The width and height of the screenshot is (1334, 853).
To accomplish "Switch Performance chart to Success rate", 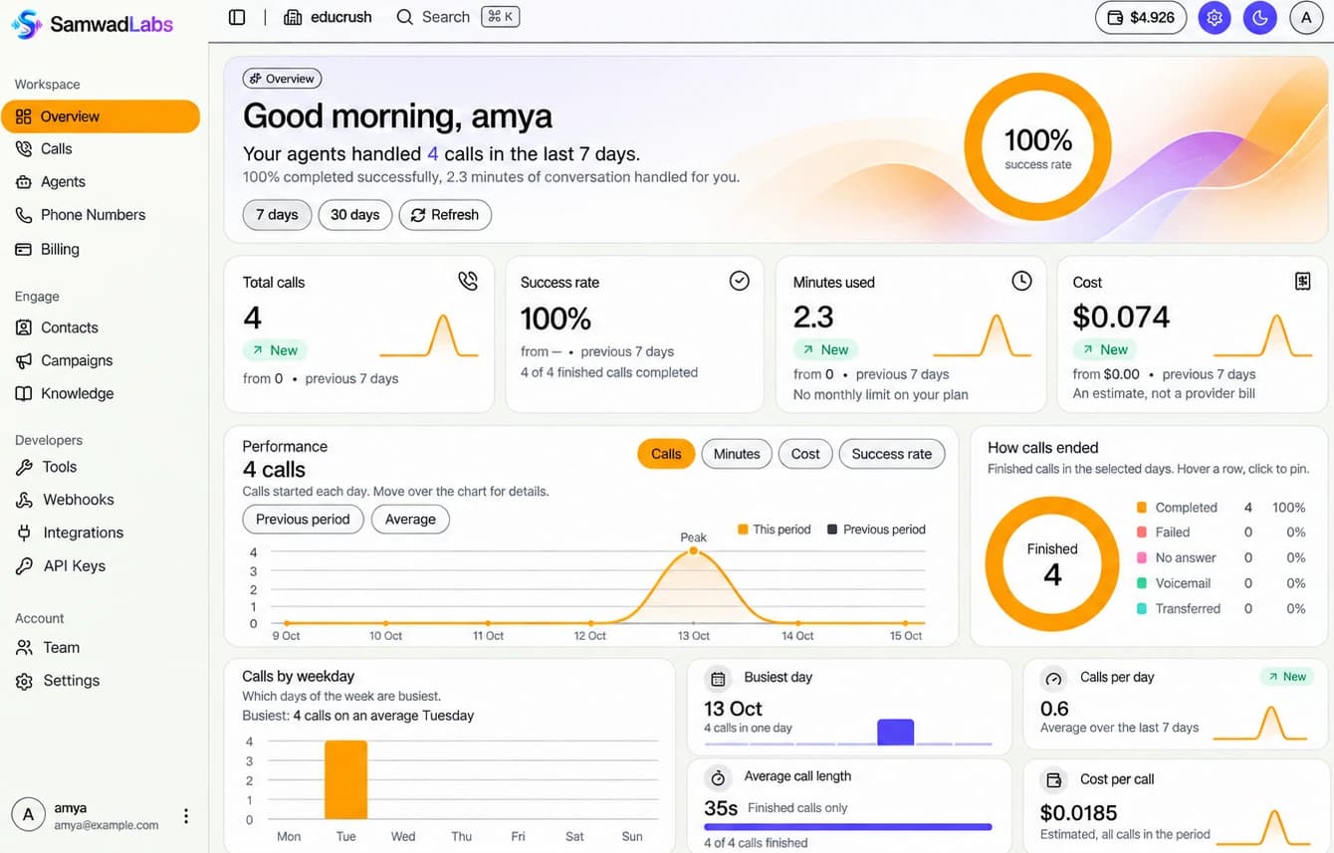I will point(892,454).
